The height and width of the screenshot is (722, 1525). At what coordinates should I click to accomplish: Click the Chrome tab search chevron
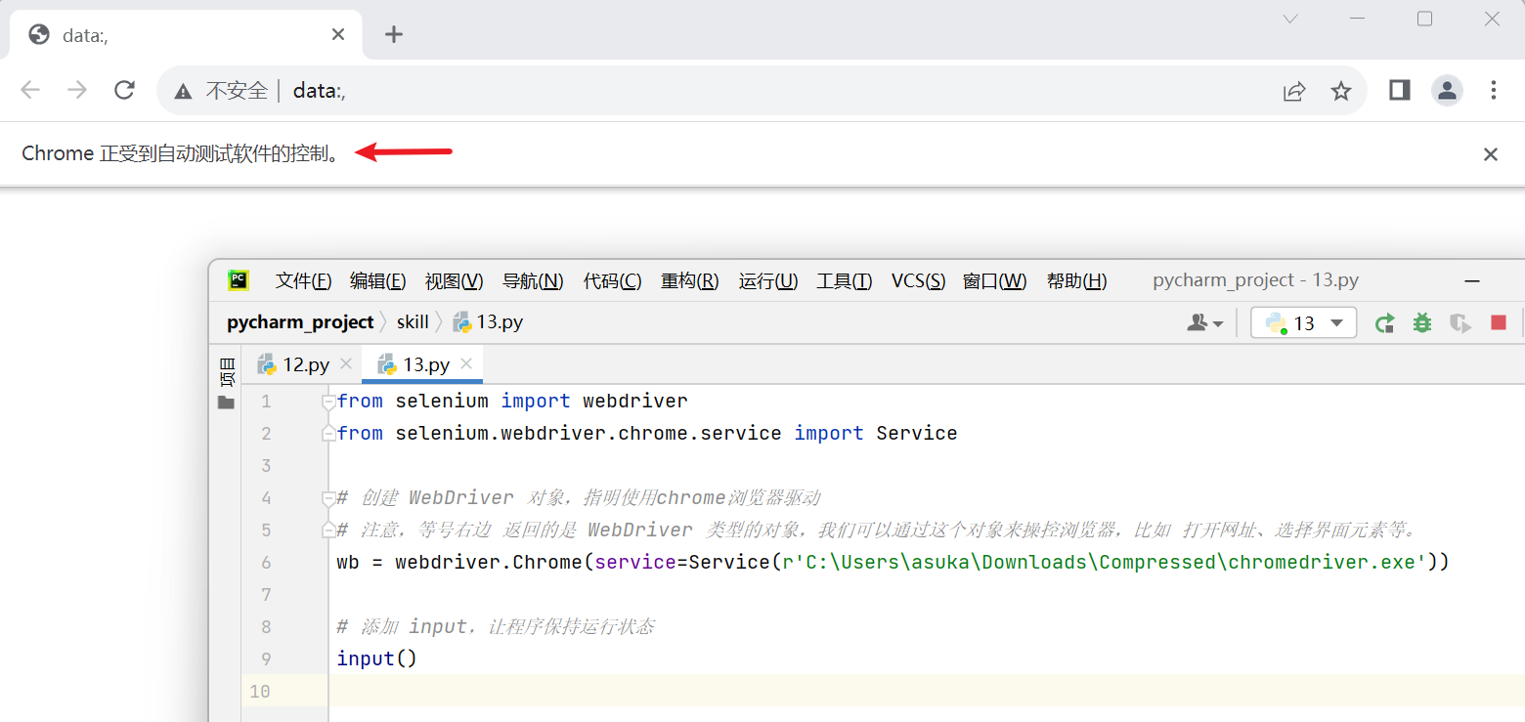tap(1290, 19)
